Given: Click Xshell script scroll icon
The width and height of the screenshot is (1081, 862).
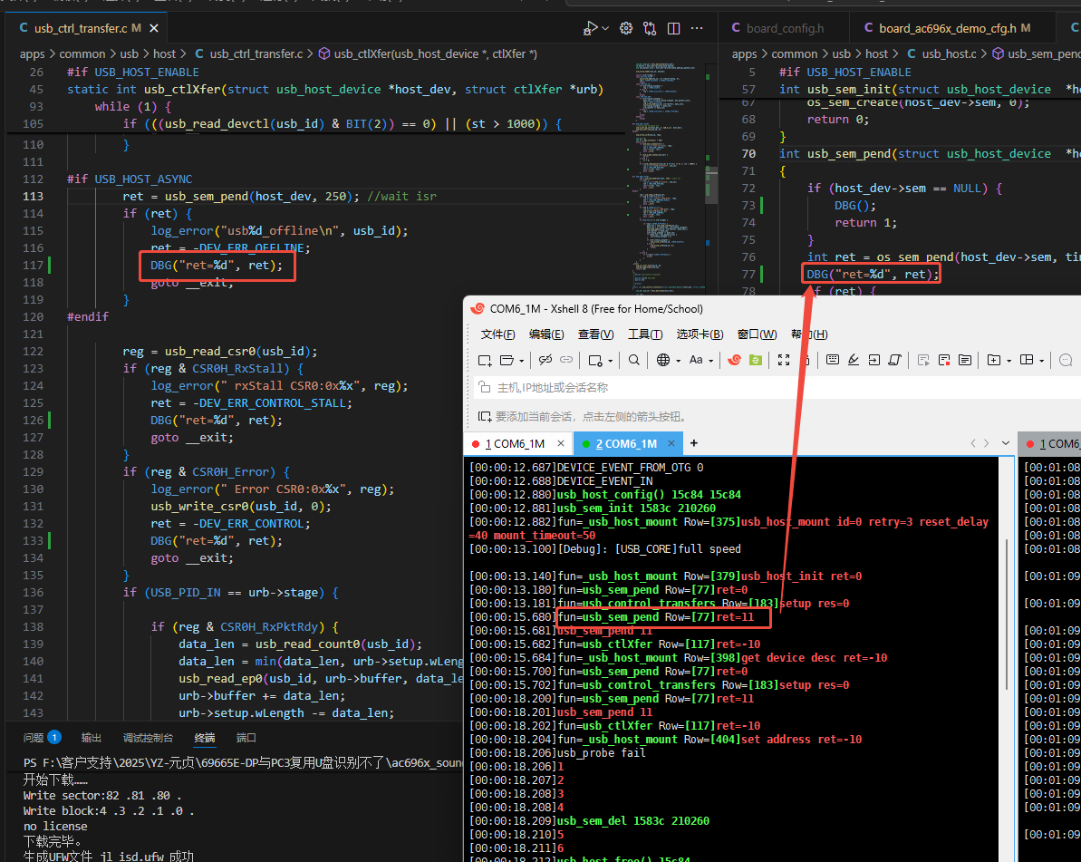Looking at the screenshot, I should pos(895,360).
